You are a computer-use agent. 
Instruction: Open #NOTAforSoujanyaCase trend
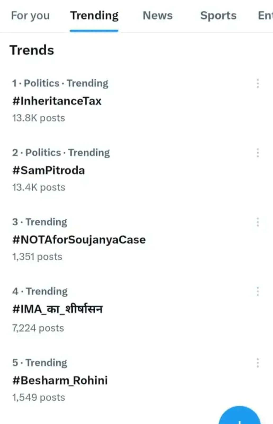click(79, 240)
